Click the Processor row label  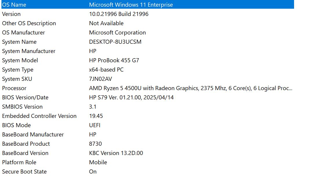(14, 88)
